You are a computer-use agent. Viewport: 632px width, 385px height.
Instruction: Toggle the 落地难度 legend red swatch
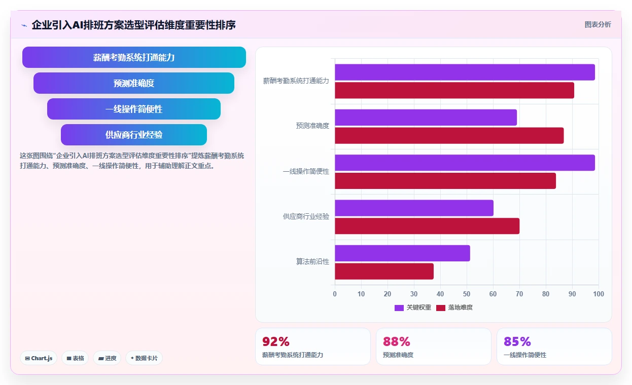coord(441,307)
